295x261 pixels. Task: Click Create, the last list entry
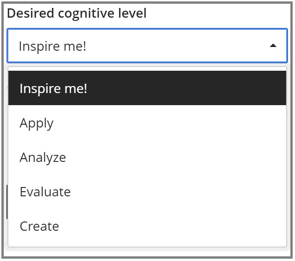[39, 226]
